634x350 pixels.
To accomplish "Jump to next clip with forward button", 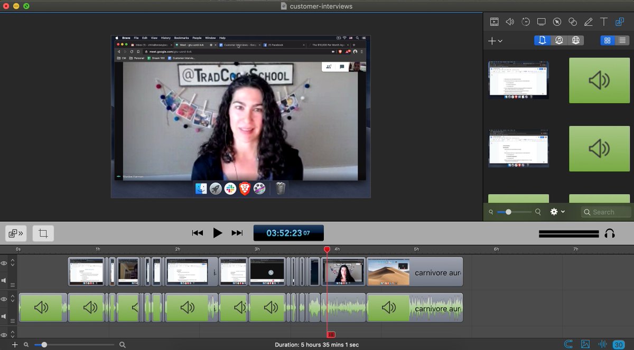I will pyautogui.click(x=237, y=233).
